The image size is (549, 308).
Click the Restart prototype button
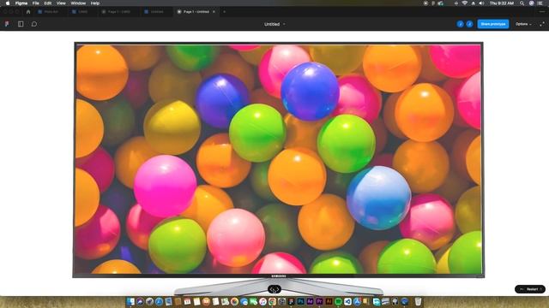point(530,289)
